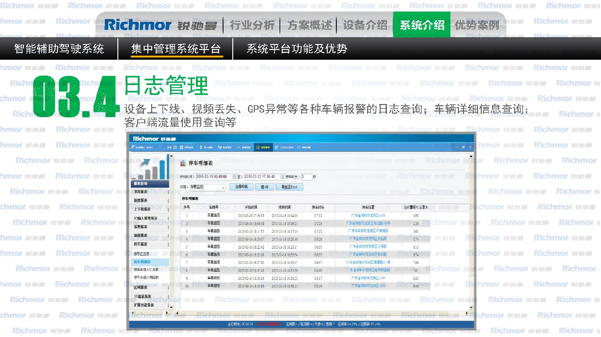Open the 优势案例 tab
This screenshot has width=601, height=337.
point(477,25)
